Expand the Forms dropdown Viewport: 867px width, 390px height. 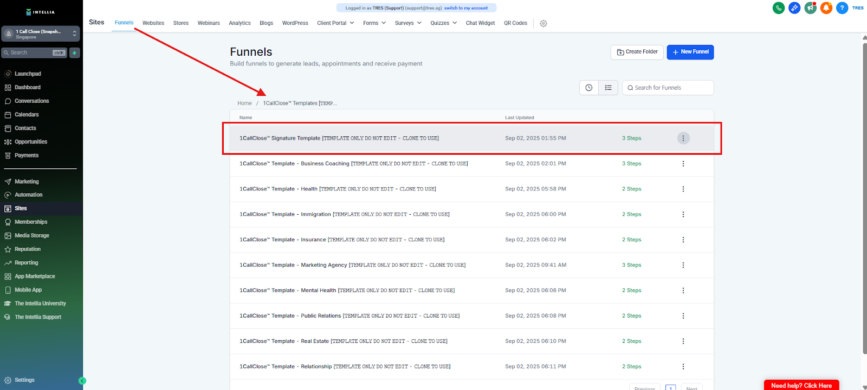click(x=374, y=23)
